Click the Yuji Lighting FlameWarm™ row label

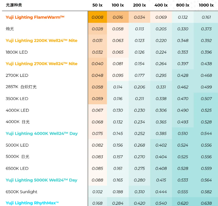pos(35,17)
